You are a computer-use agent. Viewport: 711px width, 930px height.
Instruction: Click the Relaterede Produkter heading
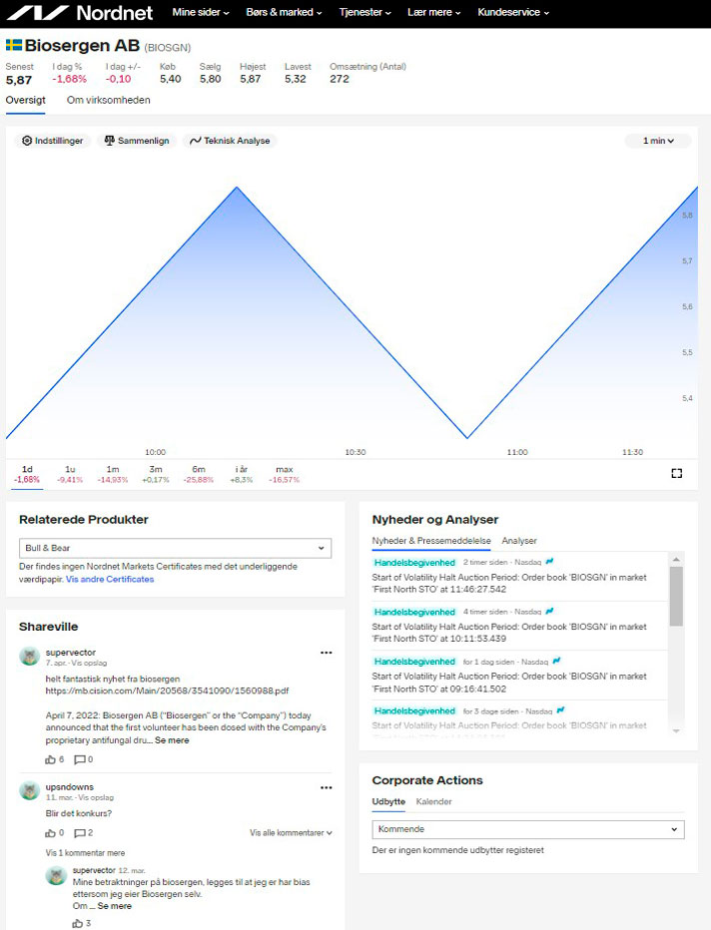click(x=84, y=520)
